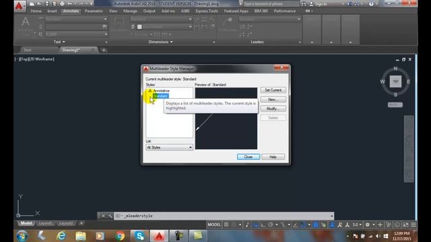The width and height of the screenshot is (431, 242).
Task: Click the Help button in style manager dialog
Action: 273,157
